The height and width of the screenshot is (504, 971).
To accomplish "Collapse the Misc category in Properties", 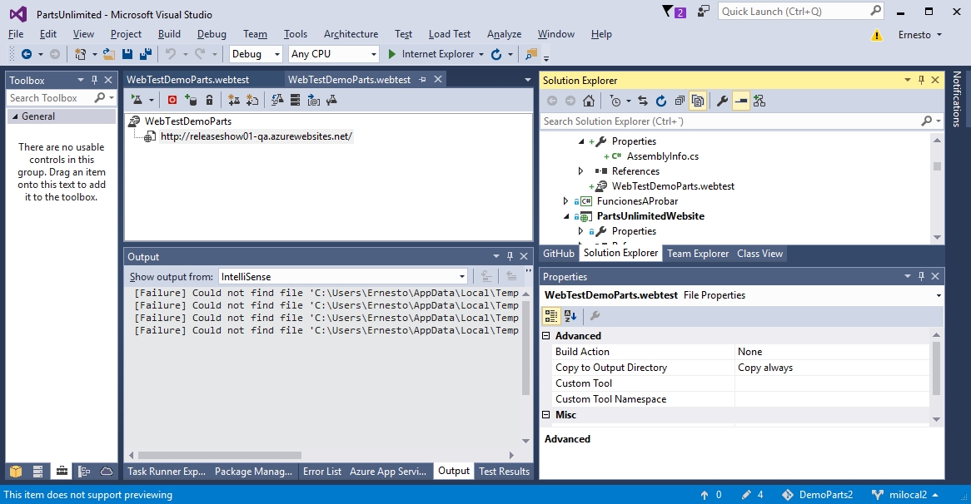I will 546,415.
